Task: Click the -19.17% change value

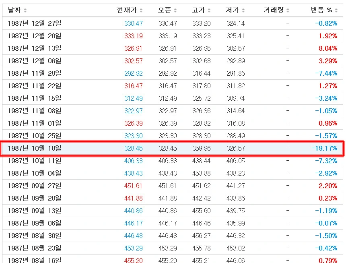Action: click(x=324, y=148)
